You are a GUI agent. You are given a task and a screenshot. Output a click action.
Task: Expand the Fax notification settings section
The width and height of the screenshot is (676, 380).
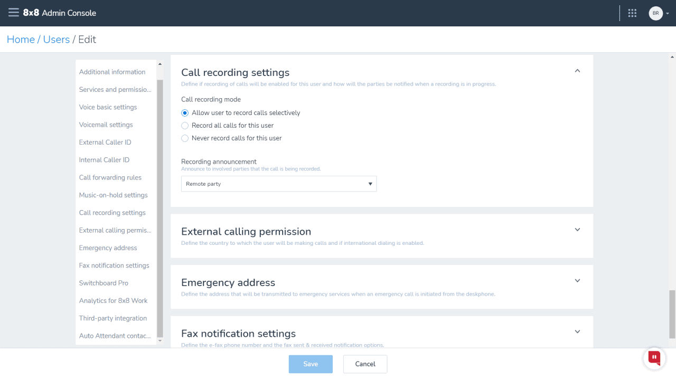[577, 331]
